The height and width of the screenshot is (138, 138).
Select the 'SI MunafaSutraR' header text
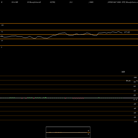34,2
